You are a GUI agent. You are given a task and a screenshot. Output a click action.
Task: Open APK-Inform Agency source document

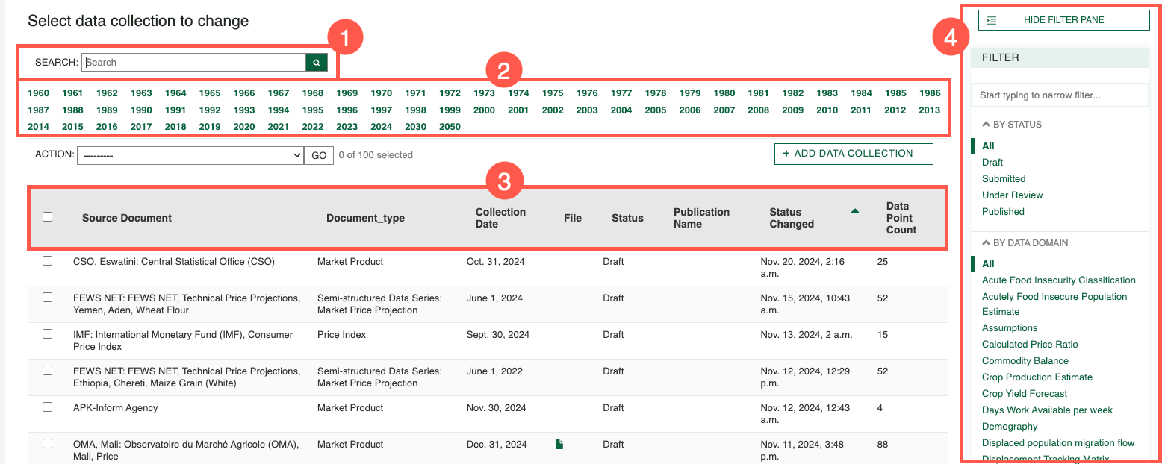pos(116,408)
